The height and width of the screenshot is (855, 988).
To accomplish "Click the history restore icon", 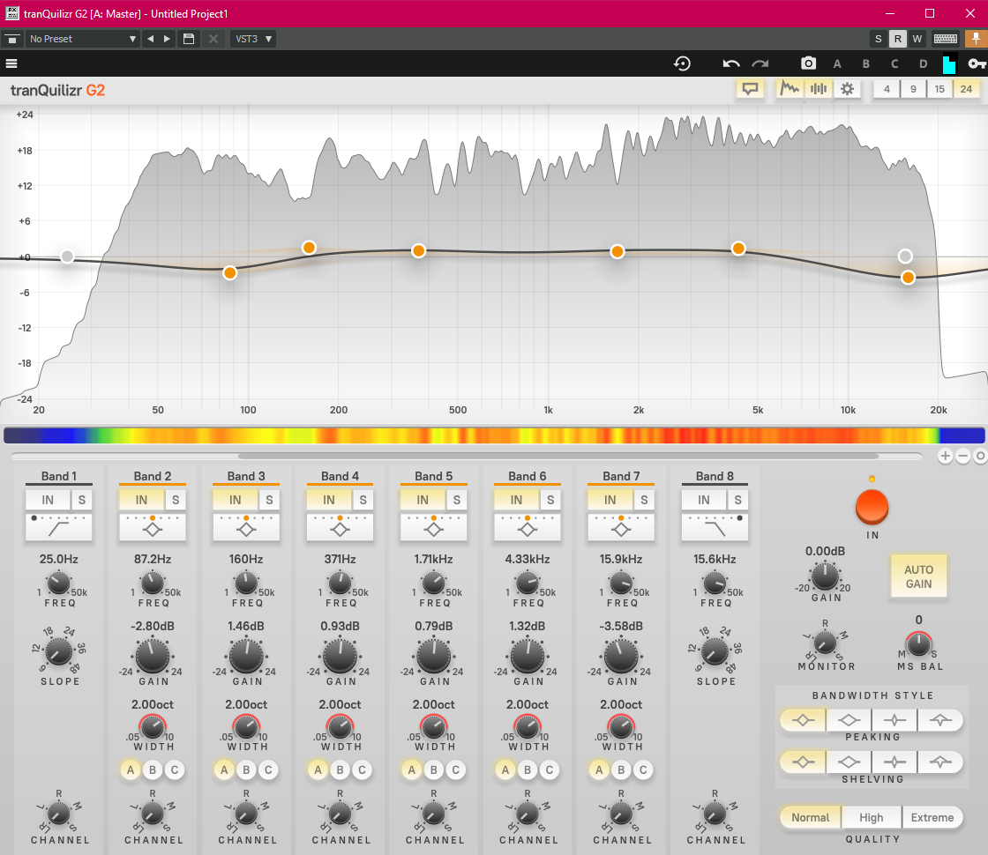I will click(x=682, y=63).
